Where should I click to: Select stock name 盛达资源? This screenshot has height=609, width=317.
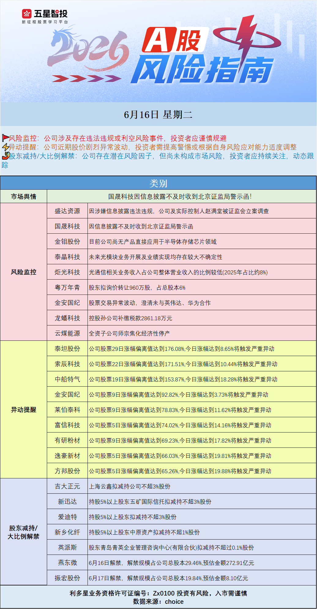67,211
